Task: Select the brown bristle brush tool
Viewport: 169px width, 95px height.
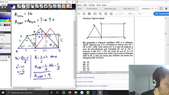Action: coord(46,6)
